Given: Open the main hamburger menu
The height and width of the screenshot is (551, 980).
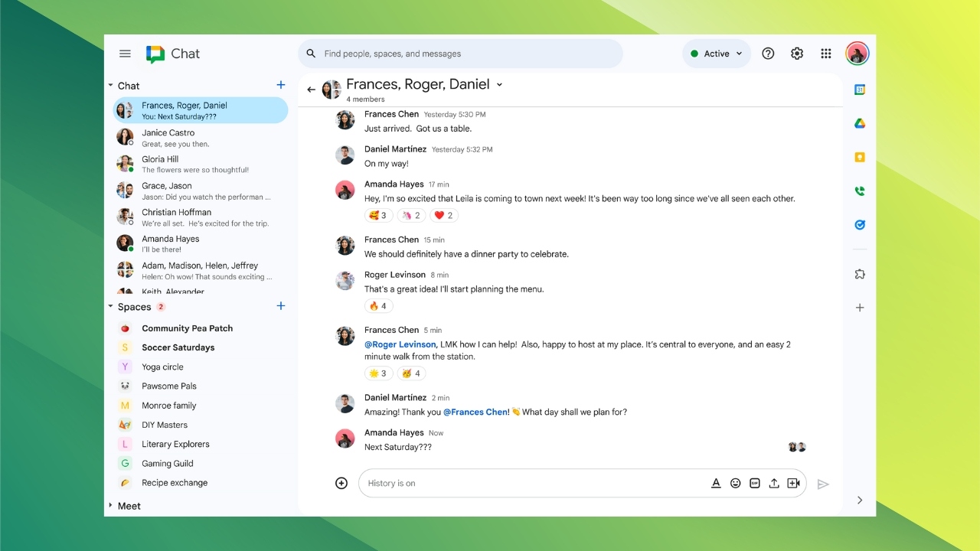Looking at the screenshot, I should [x=125, y=54].
